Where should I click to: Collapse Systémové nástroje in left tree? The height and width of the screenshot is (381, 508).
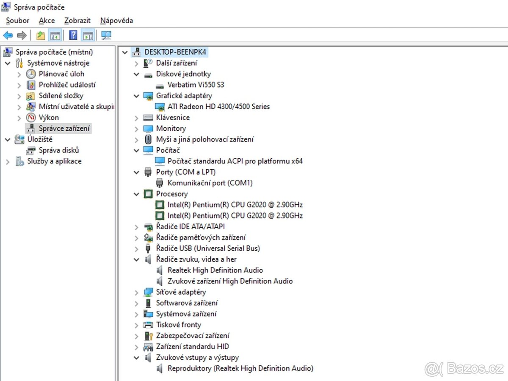(x=8, y=63)
